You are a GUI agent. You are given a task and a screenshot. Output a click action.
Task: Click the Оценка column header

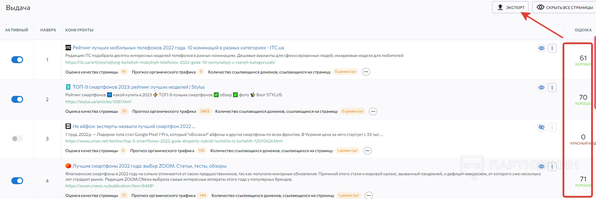click(583, 30)
